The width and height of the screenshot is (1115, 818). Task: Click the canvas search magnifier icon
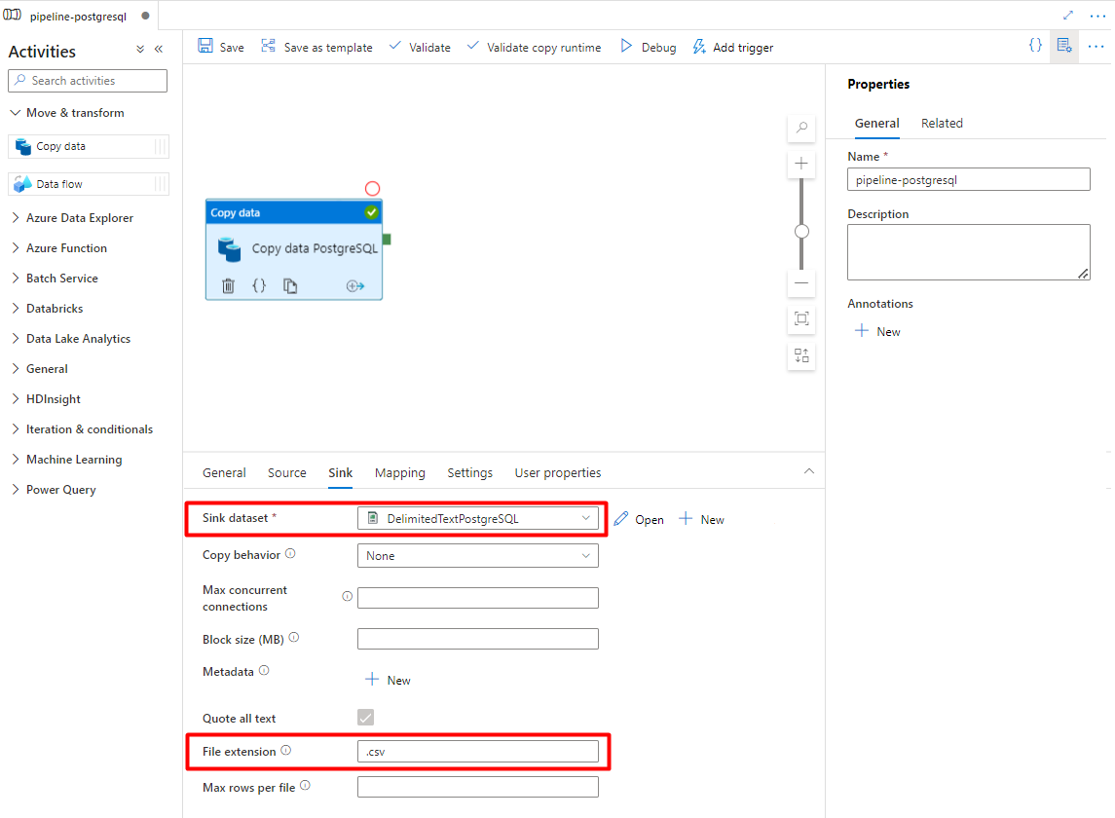click(801, 128)
